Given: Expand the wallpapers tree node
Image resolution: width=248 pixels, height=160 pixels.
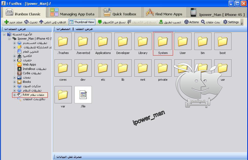Looking at the screenshot, I should [14, 60].
